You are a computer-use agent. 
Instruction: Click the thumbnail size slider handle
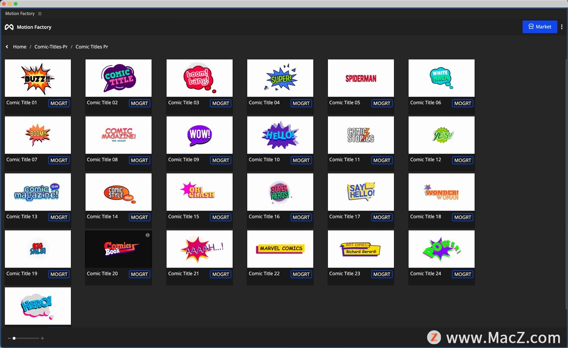pyautogui.click(x=14, y=338)
